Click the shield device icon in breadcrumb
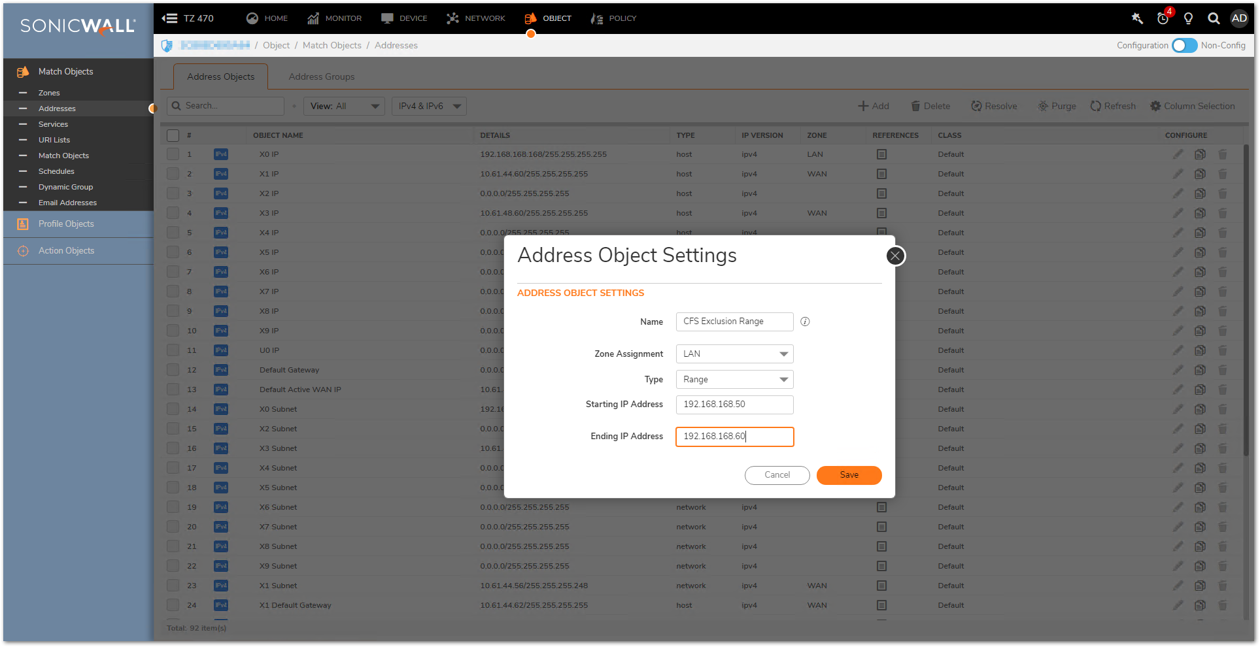Screen dimensions: 1260x647 tap(167, 45)
